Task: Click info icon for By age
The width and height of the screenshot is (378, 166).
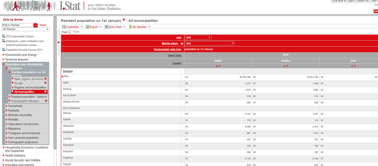Action: (x=46, y=83)
